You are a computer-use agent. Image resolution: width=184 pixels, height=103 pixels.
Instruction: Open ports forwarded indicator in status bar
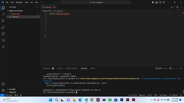tap(16, 95)
